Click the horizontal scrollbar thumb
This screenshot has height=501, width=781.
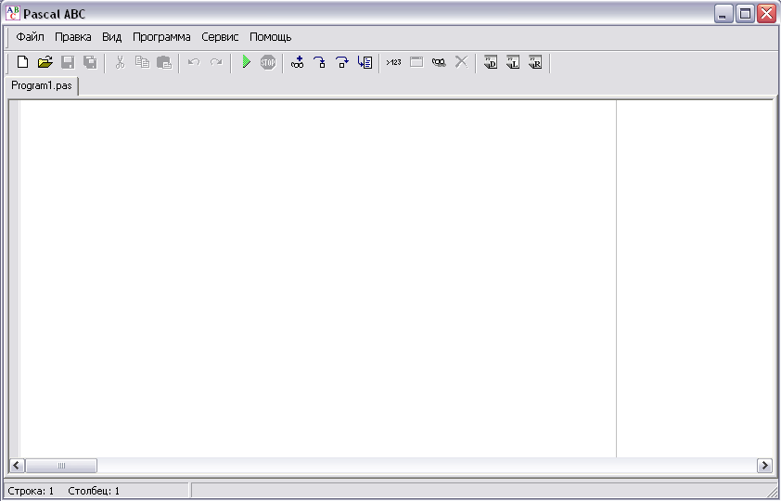point(61,466)
